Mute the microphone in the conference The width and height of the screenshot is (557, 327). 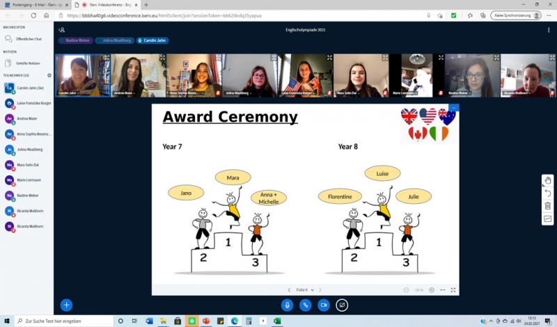point(287,305)
